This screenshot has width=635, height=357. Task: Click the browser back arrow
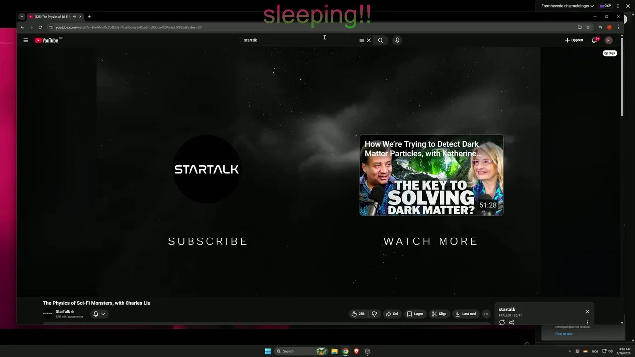pyautogui.click(x=22, y=27)
